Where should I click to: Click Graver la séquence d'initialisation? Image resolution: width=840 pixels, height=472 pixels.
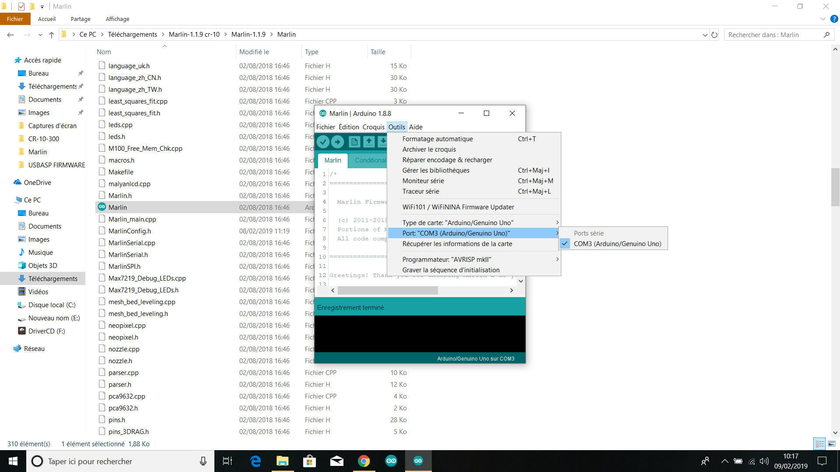click(x=451, y=270)
